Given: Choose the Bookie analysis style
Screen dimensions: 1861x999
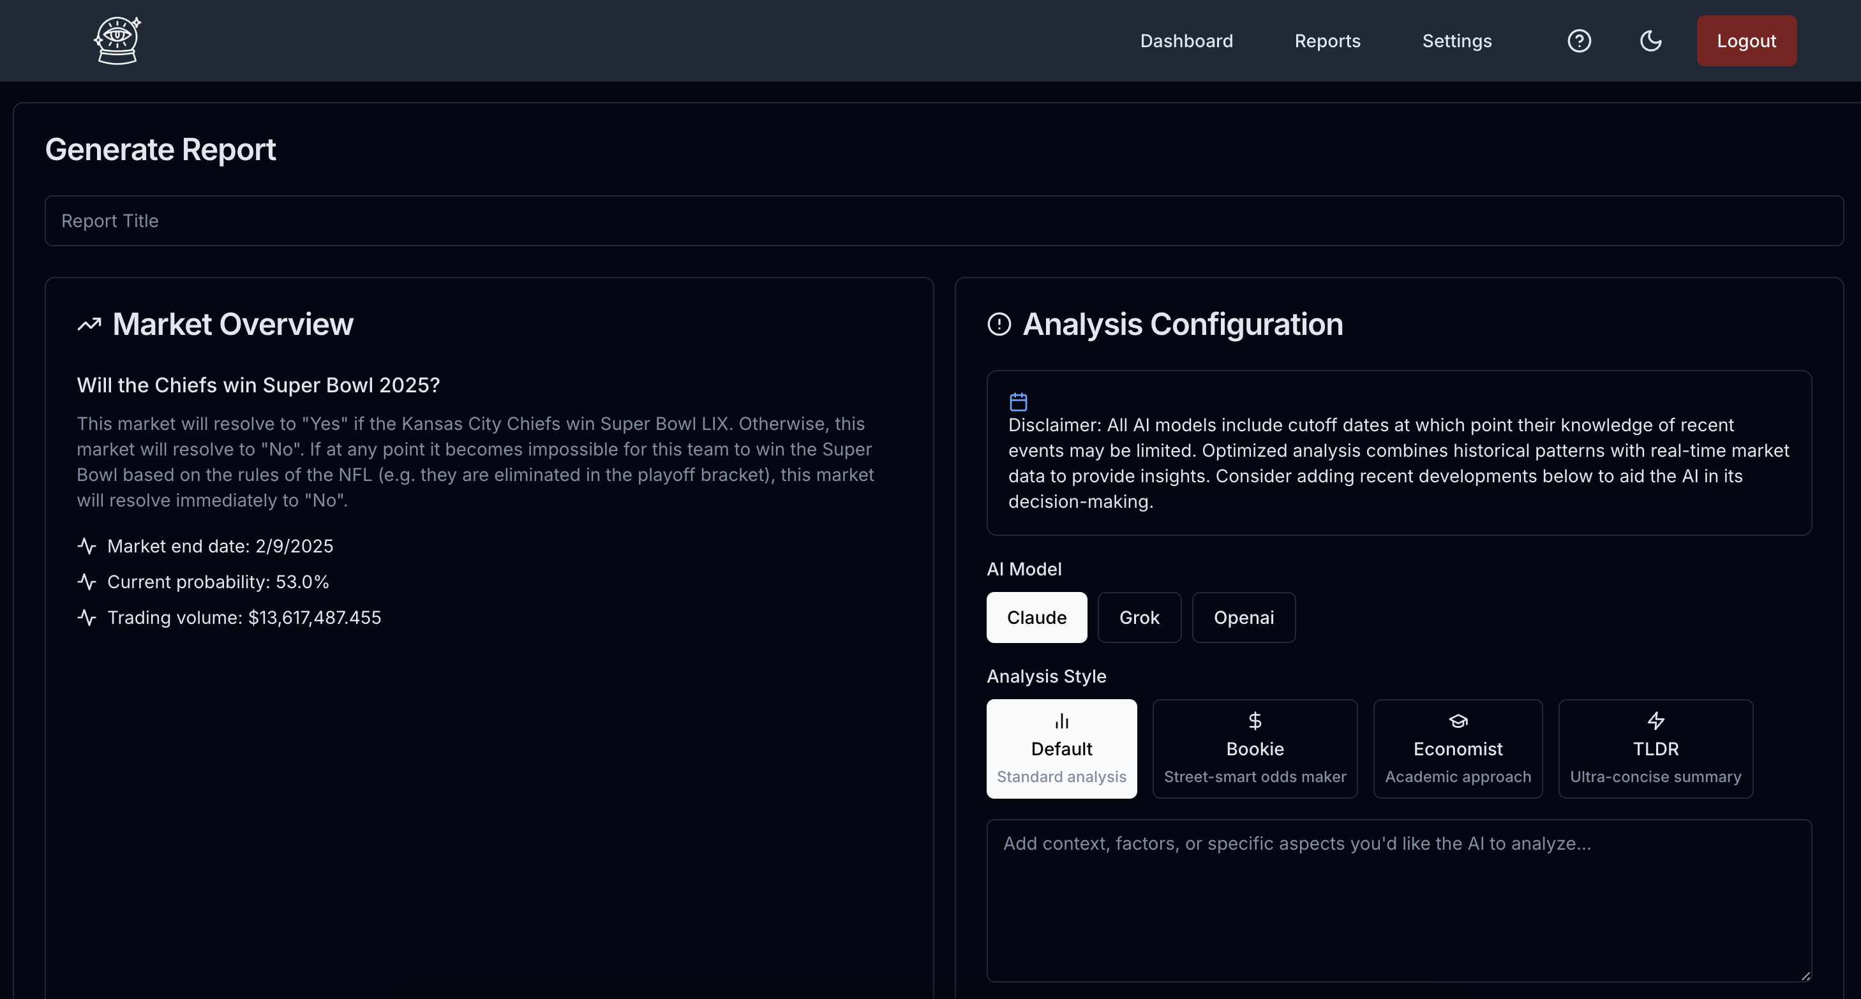Looking at the screenshot, I should [1254, 748].
